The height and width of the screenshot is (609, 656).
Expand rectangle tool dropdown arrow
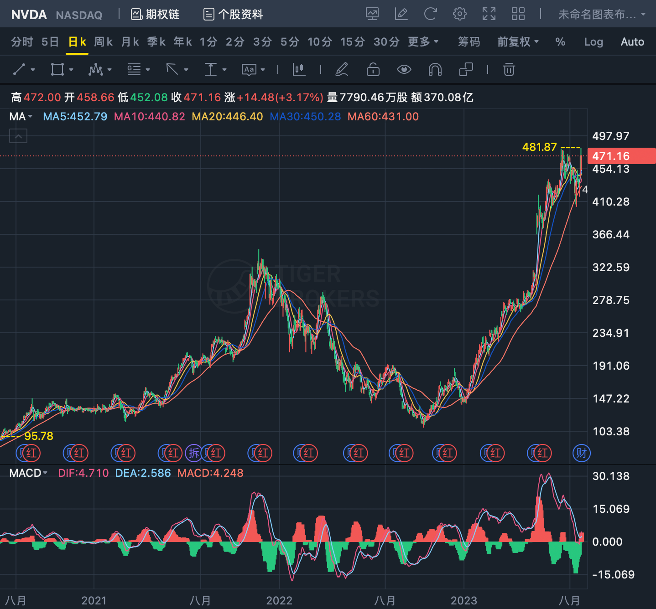pos(71,70)
